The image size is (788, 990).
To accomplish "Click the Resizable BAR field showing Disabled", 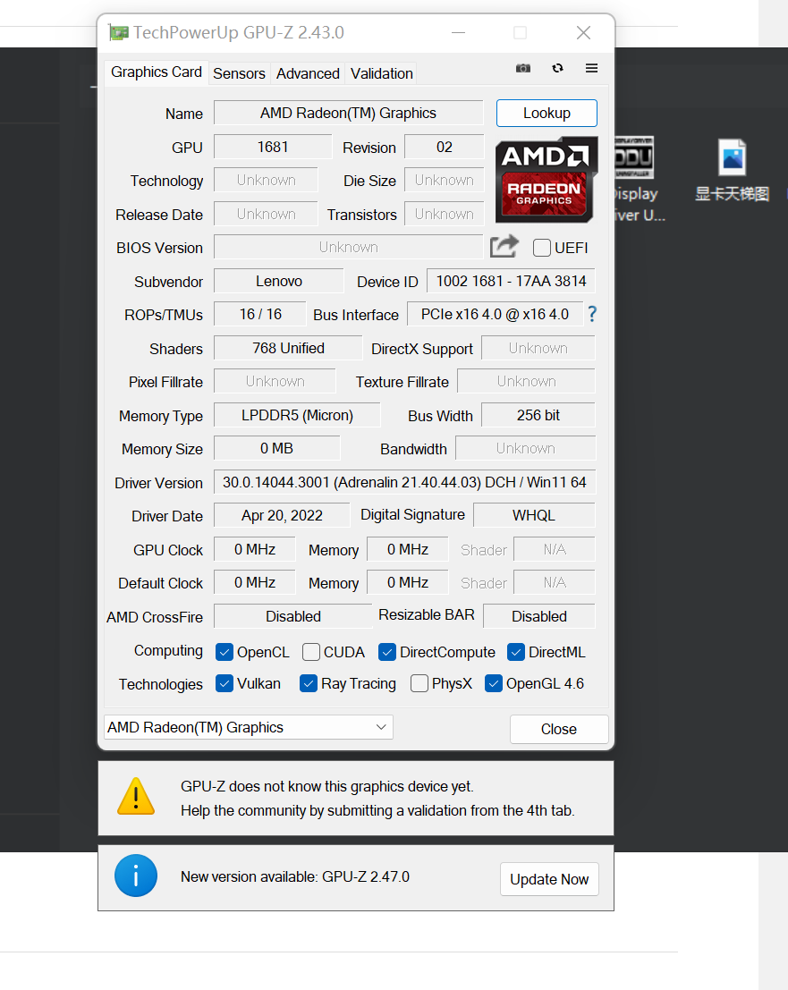I will point(539,616).
